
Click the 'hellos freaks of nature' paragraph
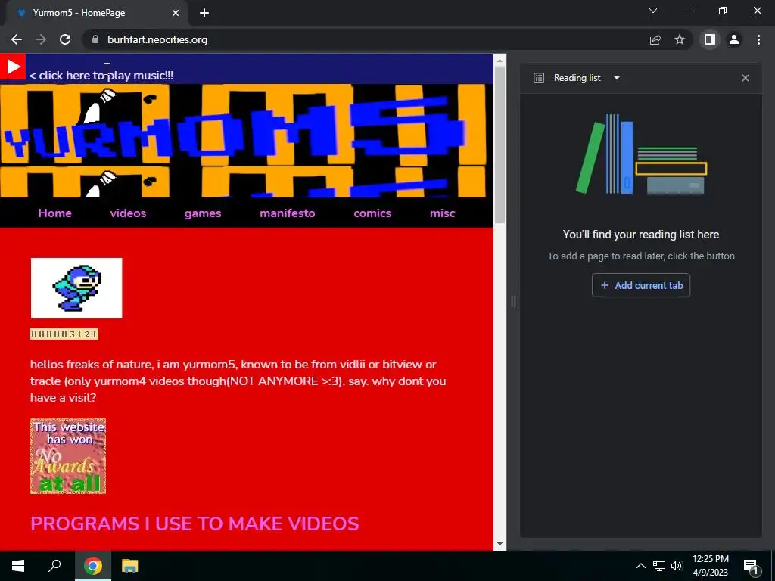[x=238, y=381]
